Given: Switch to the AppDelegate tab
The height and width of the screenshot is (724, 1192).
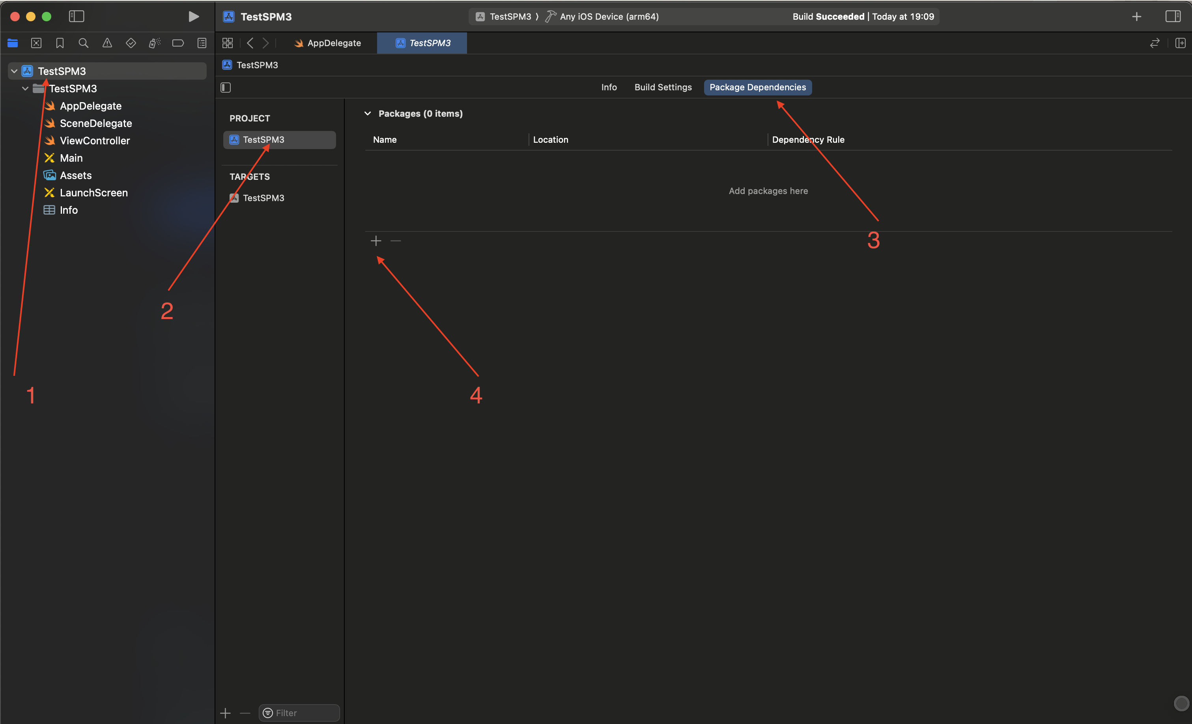Looking at the screenshot, I should point(327,43).
